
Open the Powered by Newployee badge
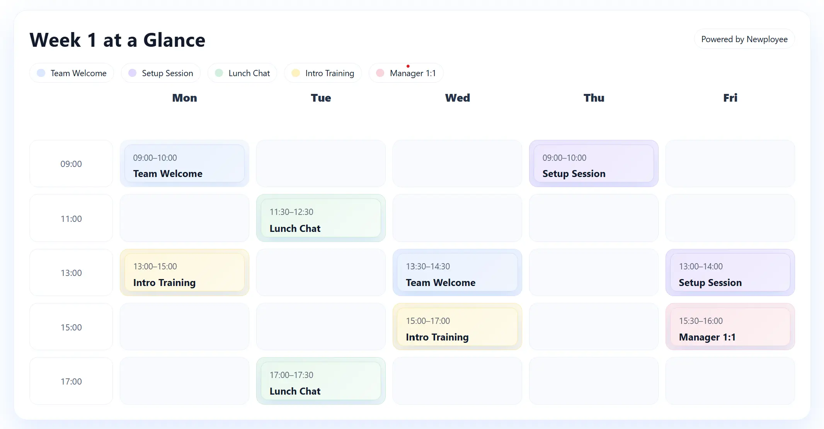pyautogui.click(x=744, y=39)
